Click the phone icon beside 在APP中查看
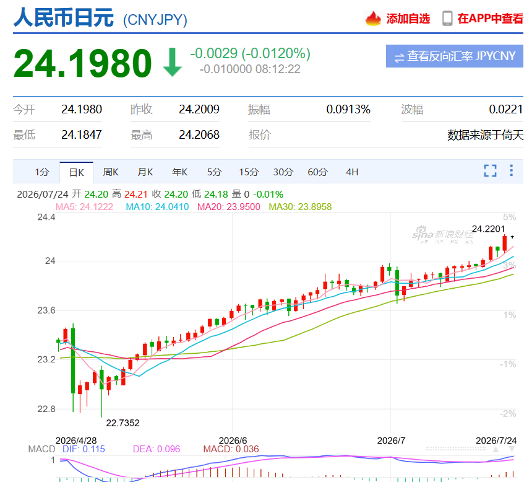524x482 pixels. pos(447,19)
